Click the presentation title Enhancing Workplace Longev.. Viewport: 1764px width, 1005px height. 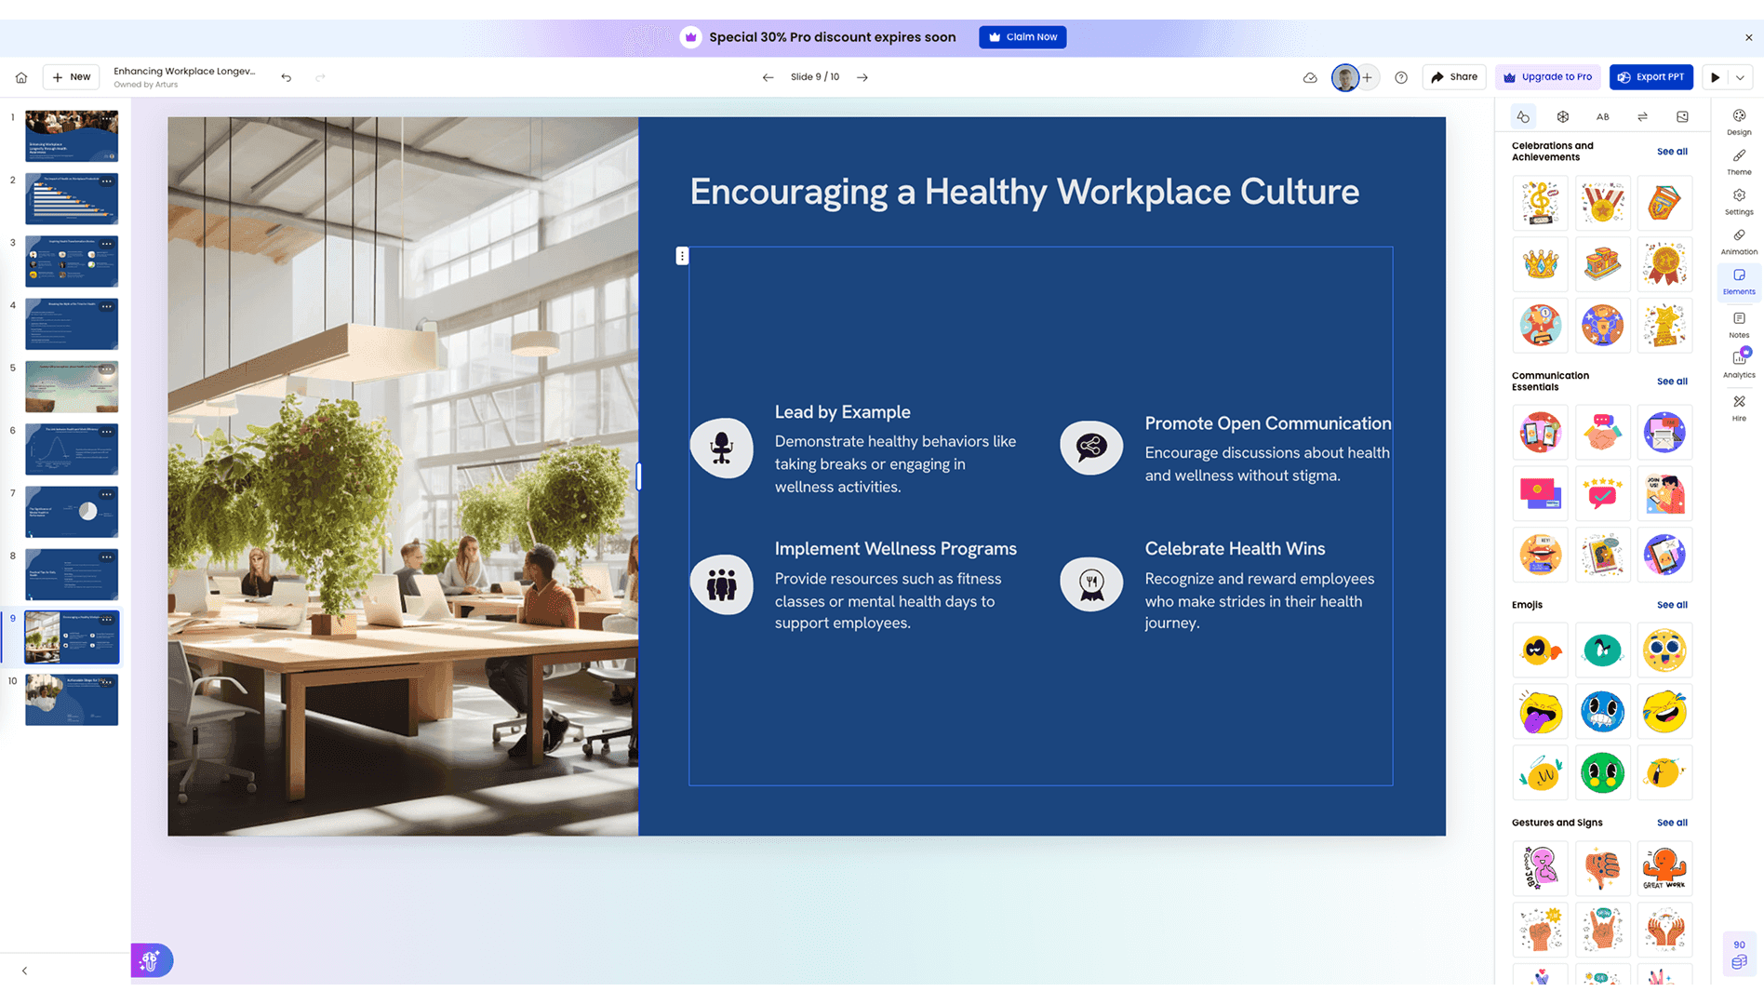(x=184, y=71)
